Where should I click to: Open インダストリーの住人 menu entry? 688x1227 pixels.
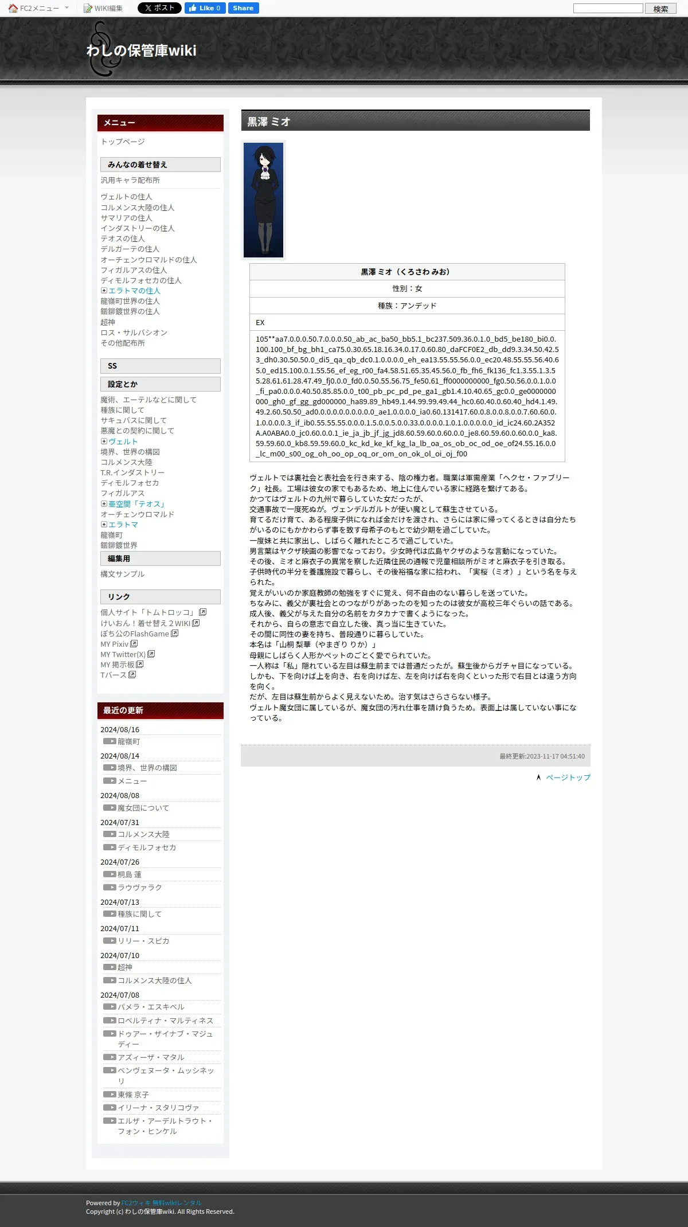pos(138,228)
